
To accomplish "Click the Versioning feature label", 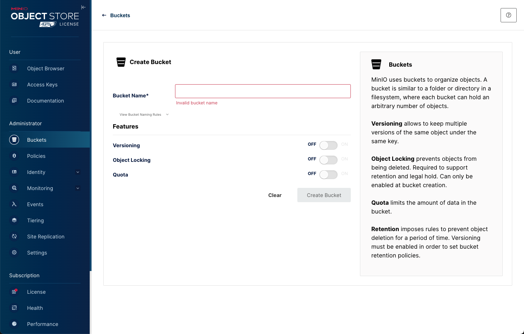I will point(126,145).
